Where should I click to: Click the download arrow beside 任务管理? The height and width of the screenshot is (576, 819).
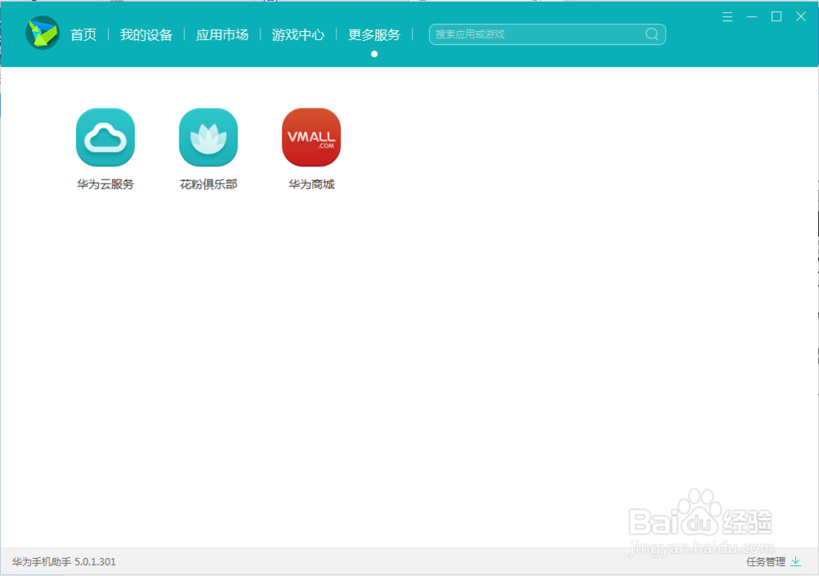pyautogui.click(x=796, y=562)
